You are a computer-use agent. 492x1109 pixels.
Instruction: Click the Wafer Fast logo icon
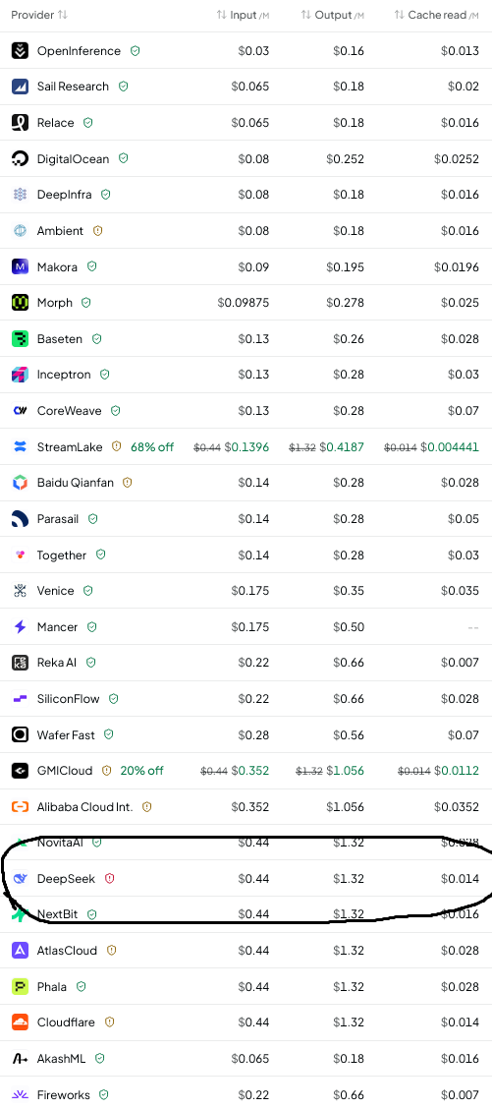(20, 734)
